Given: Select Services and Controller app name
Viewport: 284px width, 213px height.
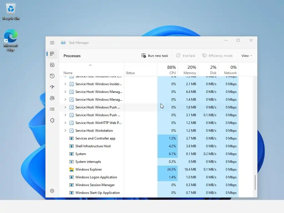Looking at the screenshot, I should [95, 138].
